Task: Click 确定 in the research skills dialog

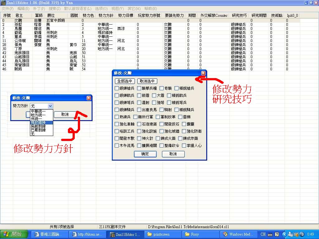Action: [145, 154]
